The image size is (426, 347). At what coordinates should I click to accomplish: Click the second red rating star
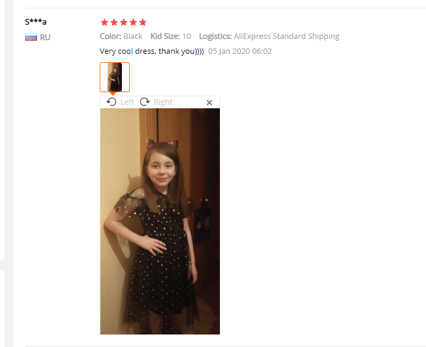point(114,22)
